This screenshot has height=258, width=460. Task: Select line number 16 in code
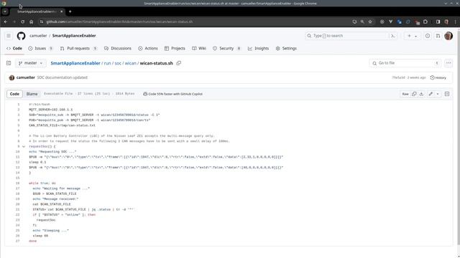click(x=17, y=183)
